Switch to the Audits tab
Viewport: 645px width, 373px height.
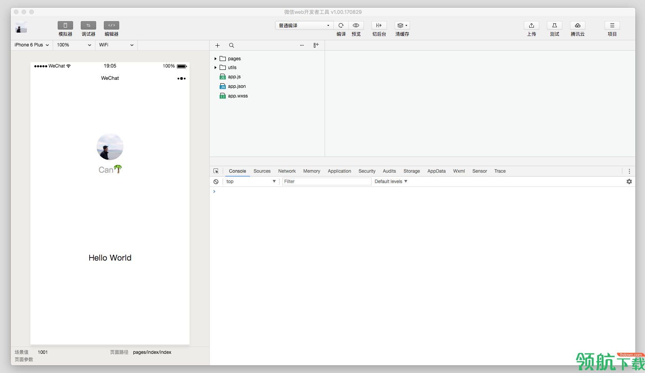[x=389, y=171]
